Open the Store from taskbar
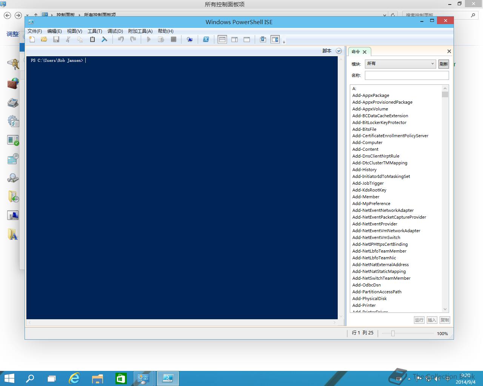This screenshot has height=386, width=483. pos(121,378)
